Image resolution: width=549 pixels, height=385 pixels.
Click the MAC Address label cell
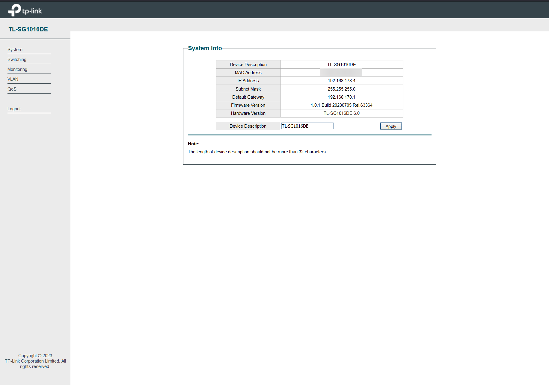[248, 73]
